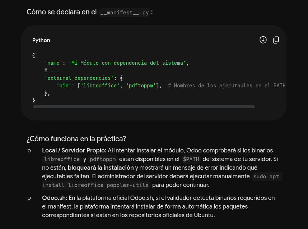Image resolution: width=308 pixels, height=229 pixels.
Task: Click the '# ...' comment line in code
Action: (x=52, y=70)
